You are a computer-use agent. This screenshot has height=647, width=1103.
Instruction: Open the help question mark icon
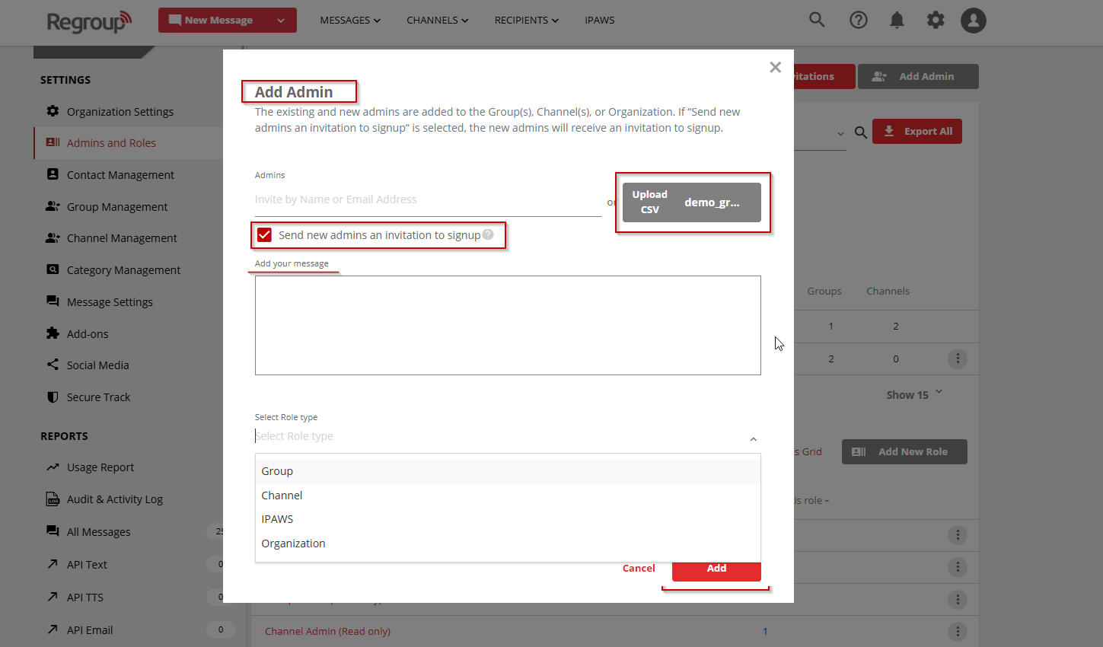coord(859,20)
